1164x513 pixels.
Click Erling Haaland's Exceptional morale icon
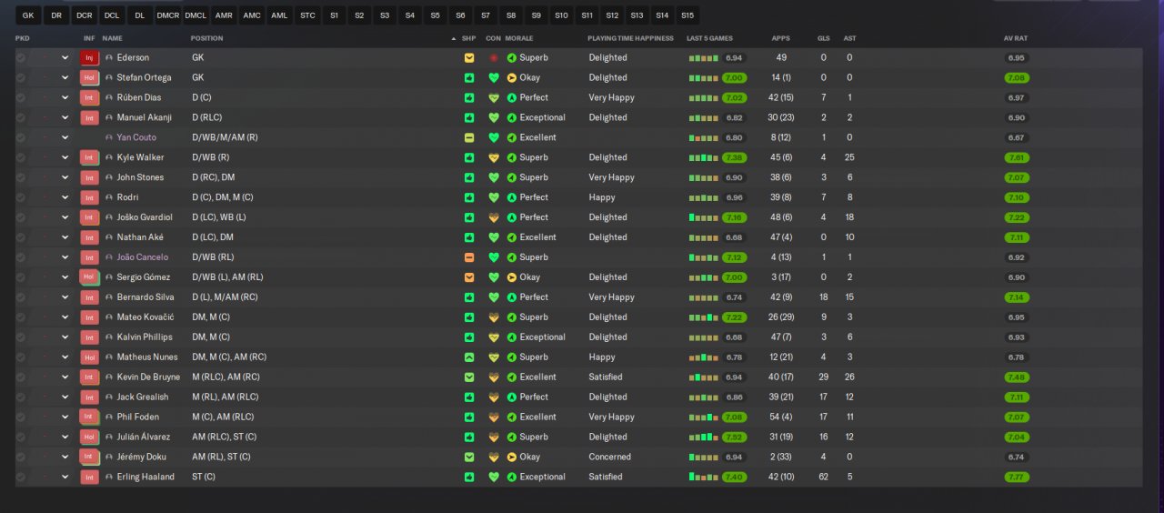[x=512, y=477]
